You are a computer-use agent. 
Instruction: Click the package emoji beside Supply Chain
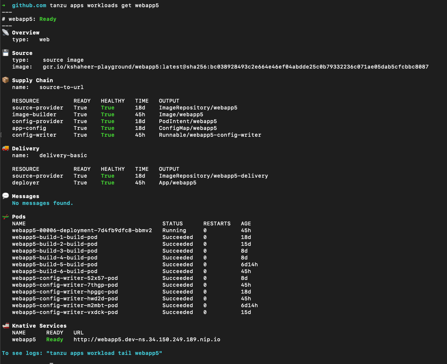(x=5, y=80)
